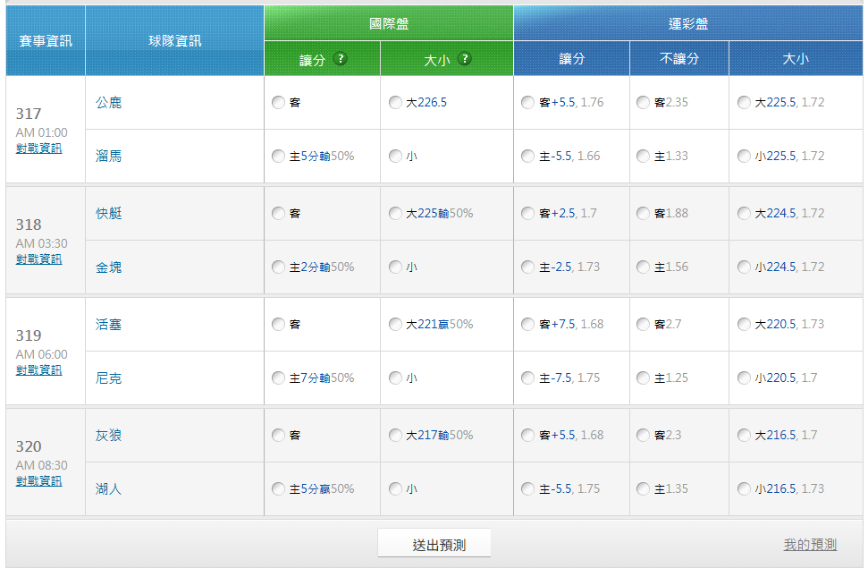The image size is (868, 577).
Task: Click the 活塞 team name
Action: coord(108,324)
